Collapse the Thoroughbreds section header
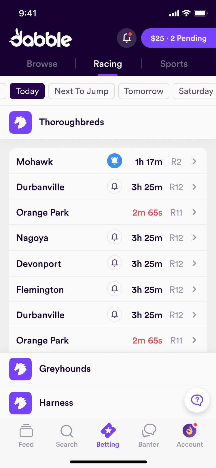Viewport: 216px width, 468px height. [x=71, y=122]
